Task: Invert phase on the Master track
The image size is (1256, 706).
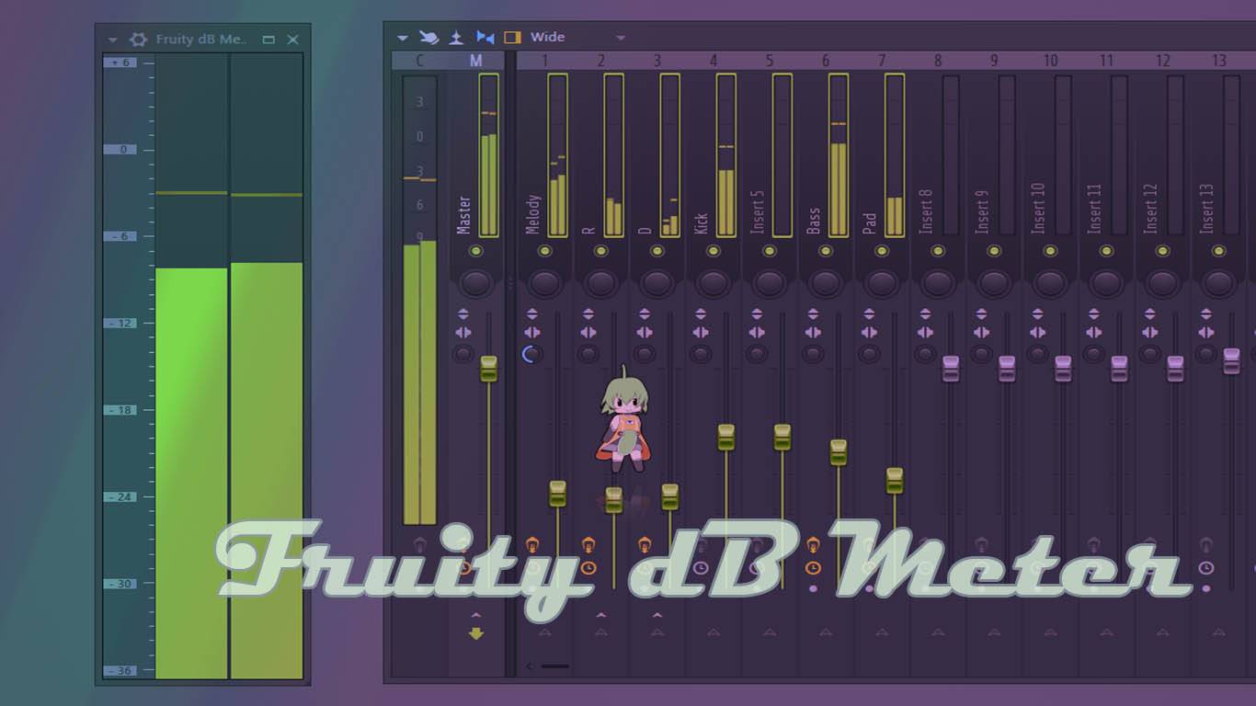Action: tap(463, 314)
